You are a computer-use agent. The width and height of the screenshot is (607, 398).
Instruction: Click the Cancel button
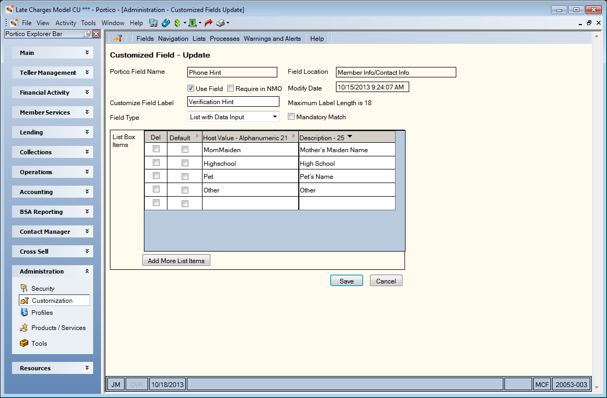pos(386,281)
